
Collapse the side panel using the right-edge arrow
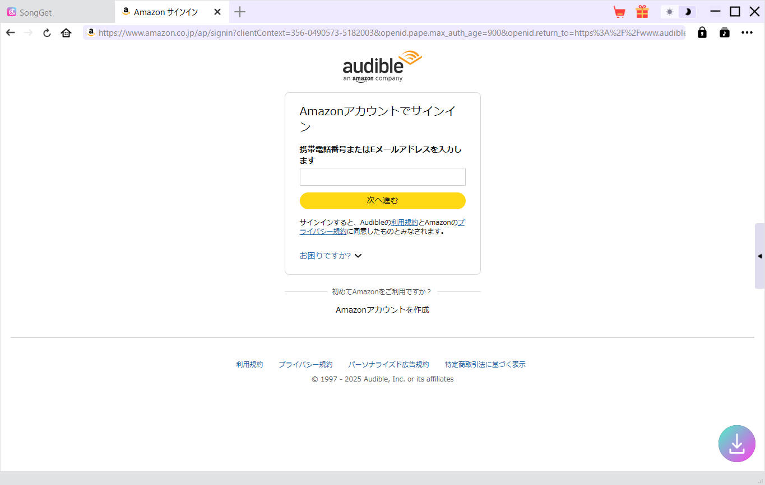click(x=761, y=256)
